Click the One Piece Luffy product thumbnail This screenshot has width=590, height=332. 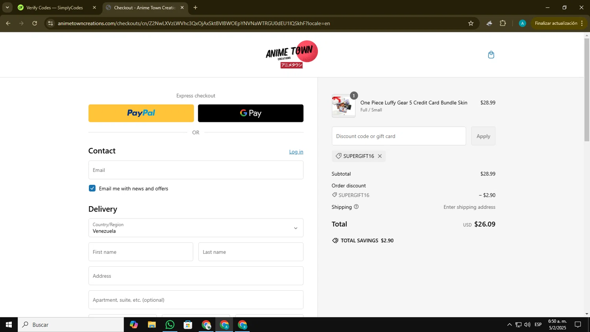pyautogui.click(x=343, y=106)
